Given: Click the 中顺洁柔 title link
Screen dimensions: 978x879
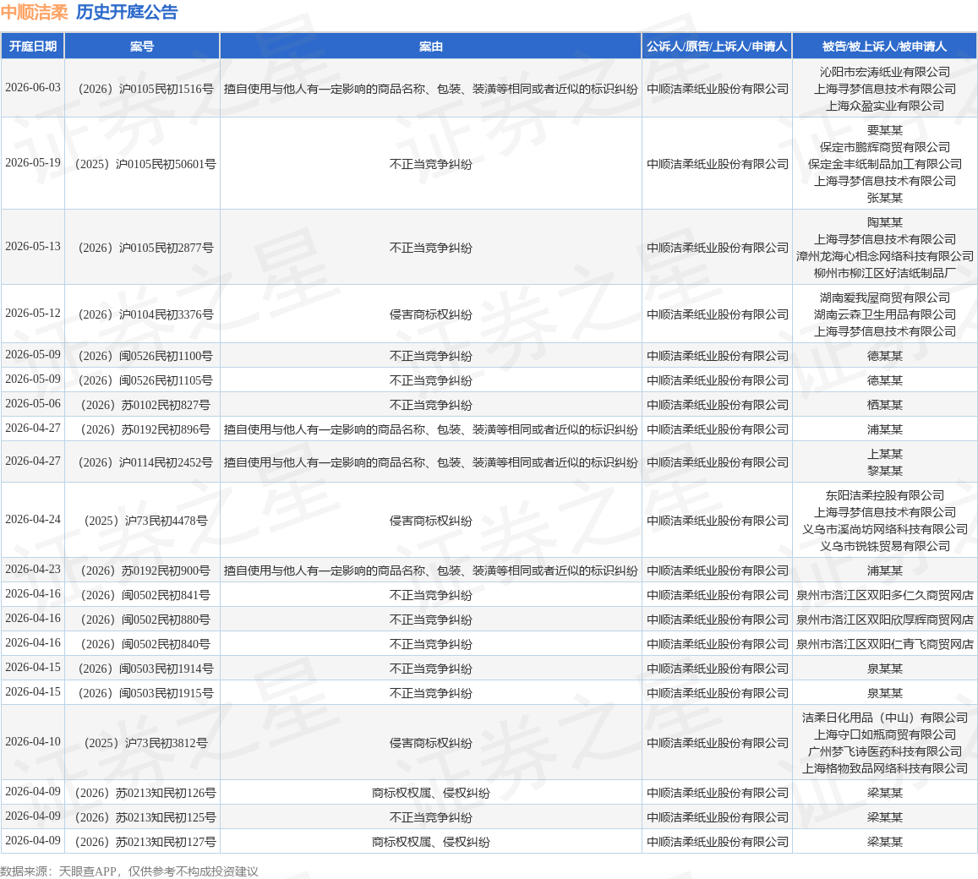Looking at the screenshot, I should [x=35, y=12].
